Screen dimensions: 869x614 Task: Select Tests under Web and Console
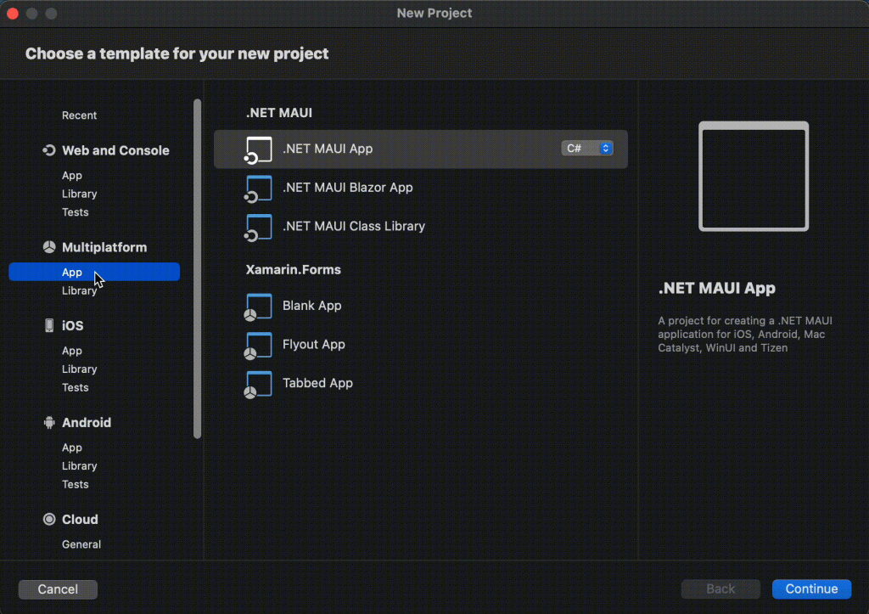tap(76, 211)
